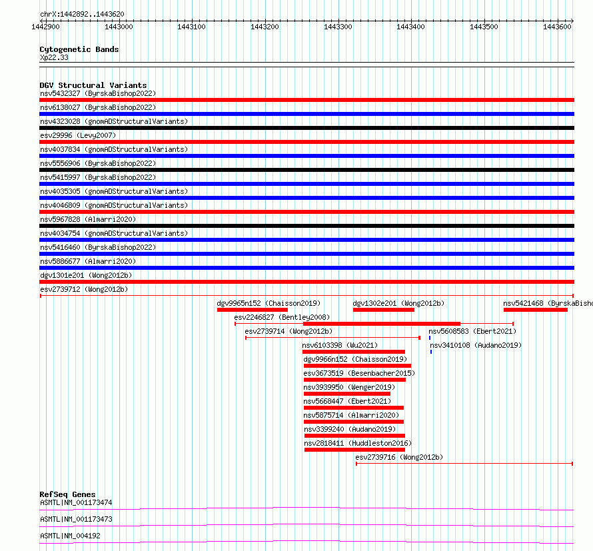Click the nsv5432327 (ByrskaBishop2022) variant label

tap(98, 93)
